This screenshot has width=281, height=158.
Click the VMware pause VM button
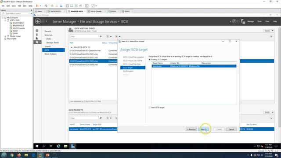coord(37,6)
